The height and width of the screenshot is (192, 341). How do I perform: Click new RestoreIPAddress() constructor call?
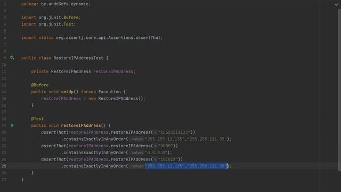(x=116, y=98)
